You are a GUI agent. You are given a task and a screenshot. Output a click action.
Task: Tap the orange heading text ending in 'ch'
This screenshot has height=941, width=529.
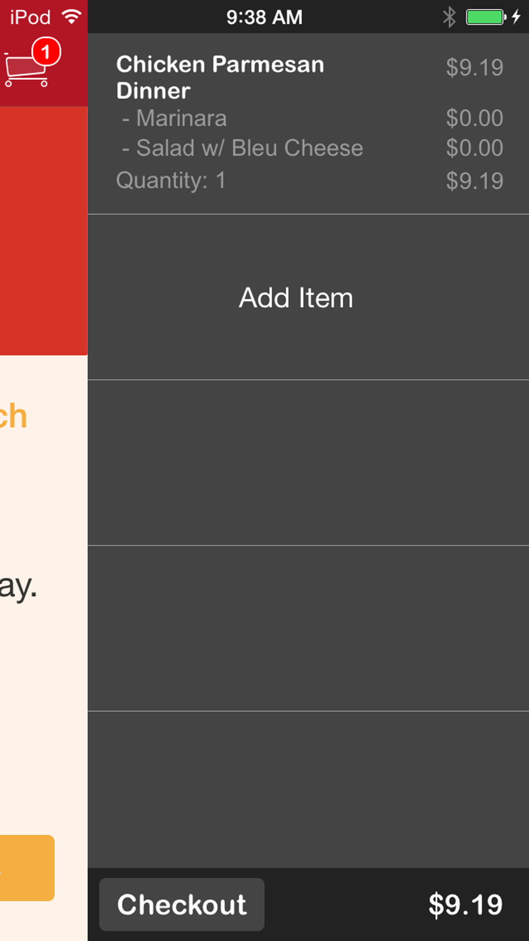coord(13,416)
